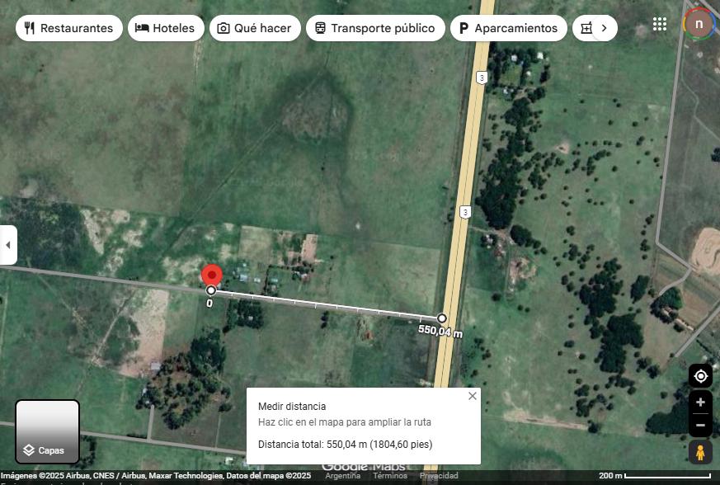Open the Términos link
Viewport: 720px width, 485px height.
[x=390, y=476]
